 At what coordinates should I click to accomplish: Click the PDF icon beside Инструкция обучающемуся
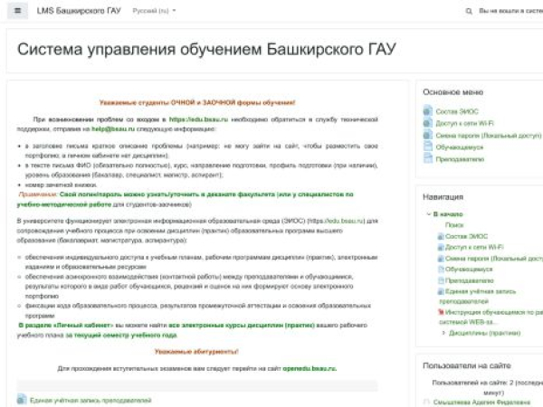(x=440, y=309)
